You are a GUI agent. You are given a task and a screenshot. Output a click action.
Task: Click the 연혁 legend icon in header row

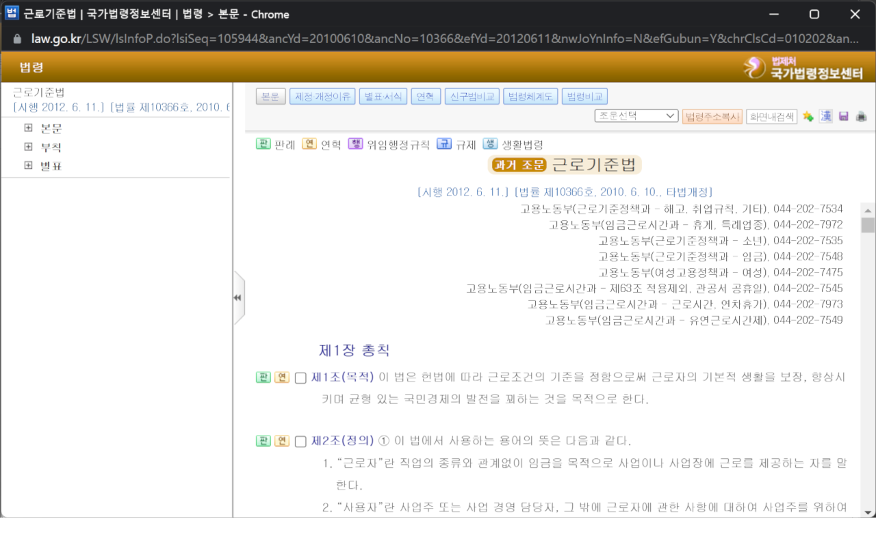pos(309,144)
